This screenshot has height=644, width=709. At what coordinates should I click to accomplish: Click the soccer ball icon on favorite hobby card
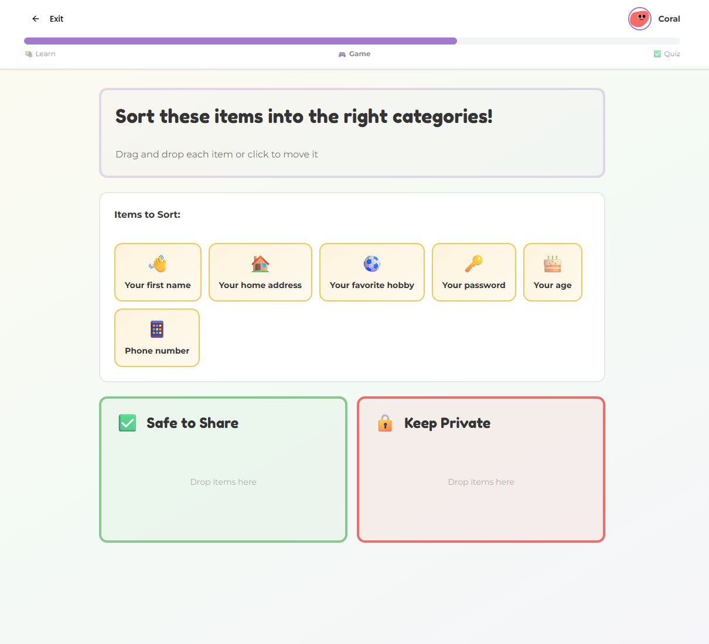(371, 263)
